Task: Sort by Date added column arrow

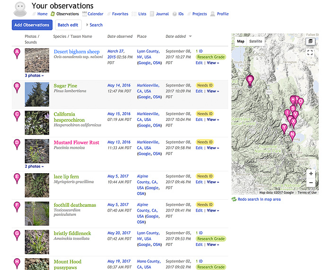Action: click(x=191, y=36)
